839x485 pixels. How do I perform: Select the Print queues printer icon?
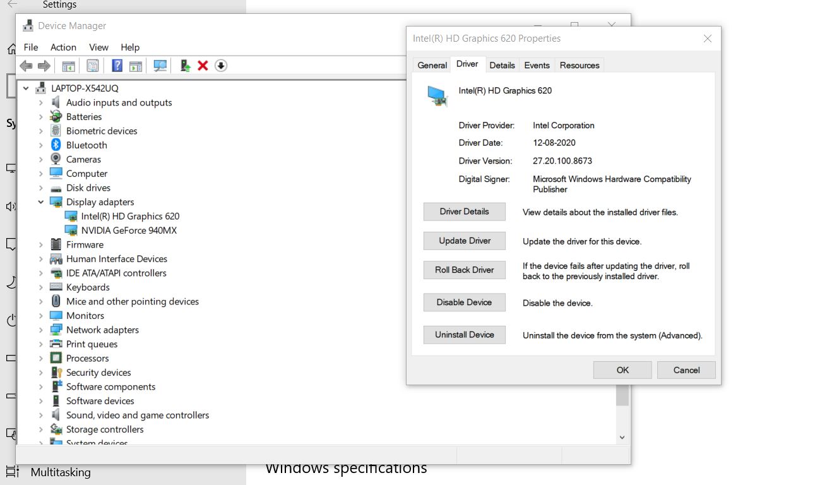(x=56, y=344)
